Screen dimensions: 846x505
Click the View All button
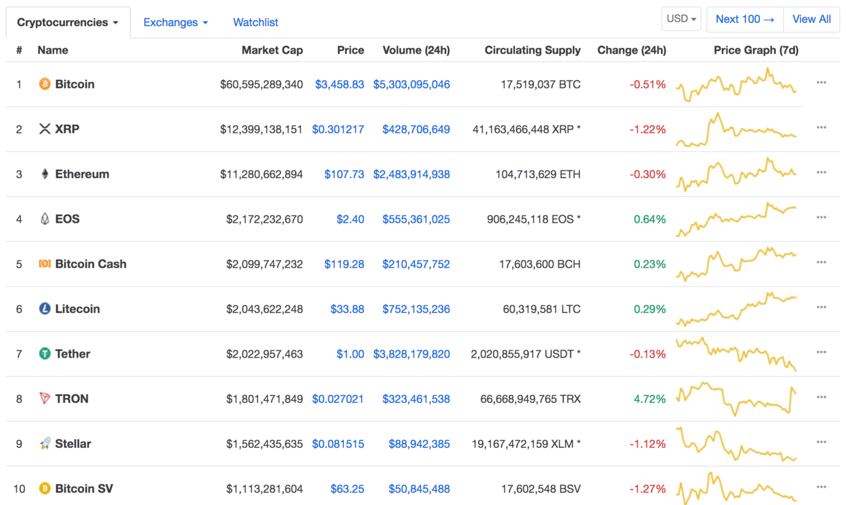(812, 19)
